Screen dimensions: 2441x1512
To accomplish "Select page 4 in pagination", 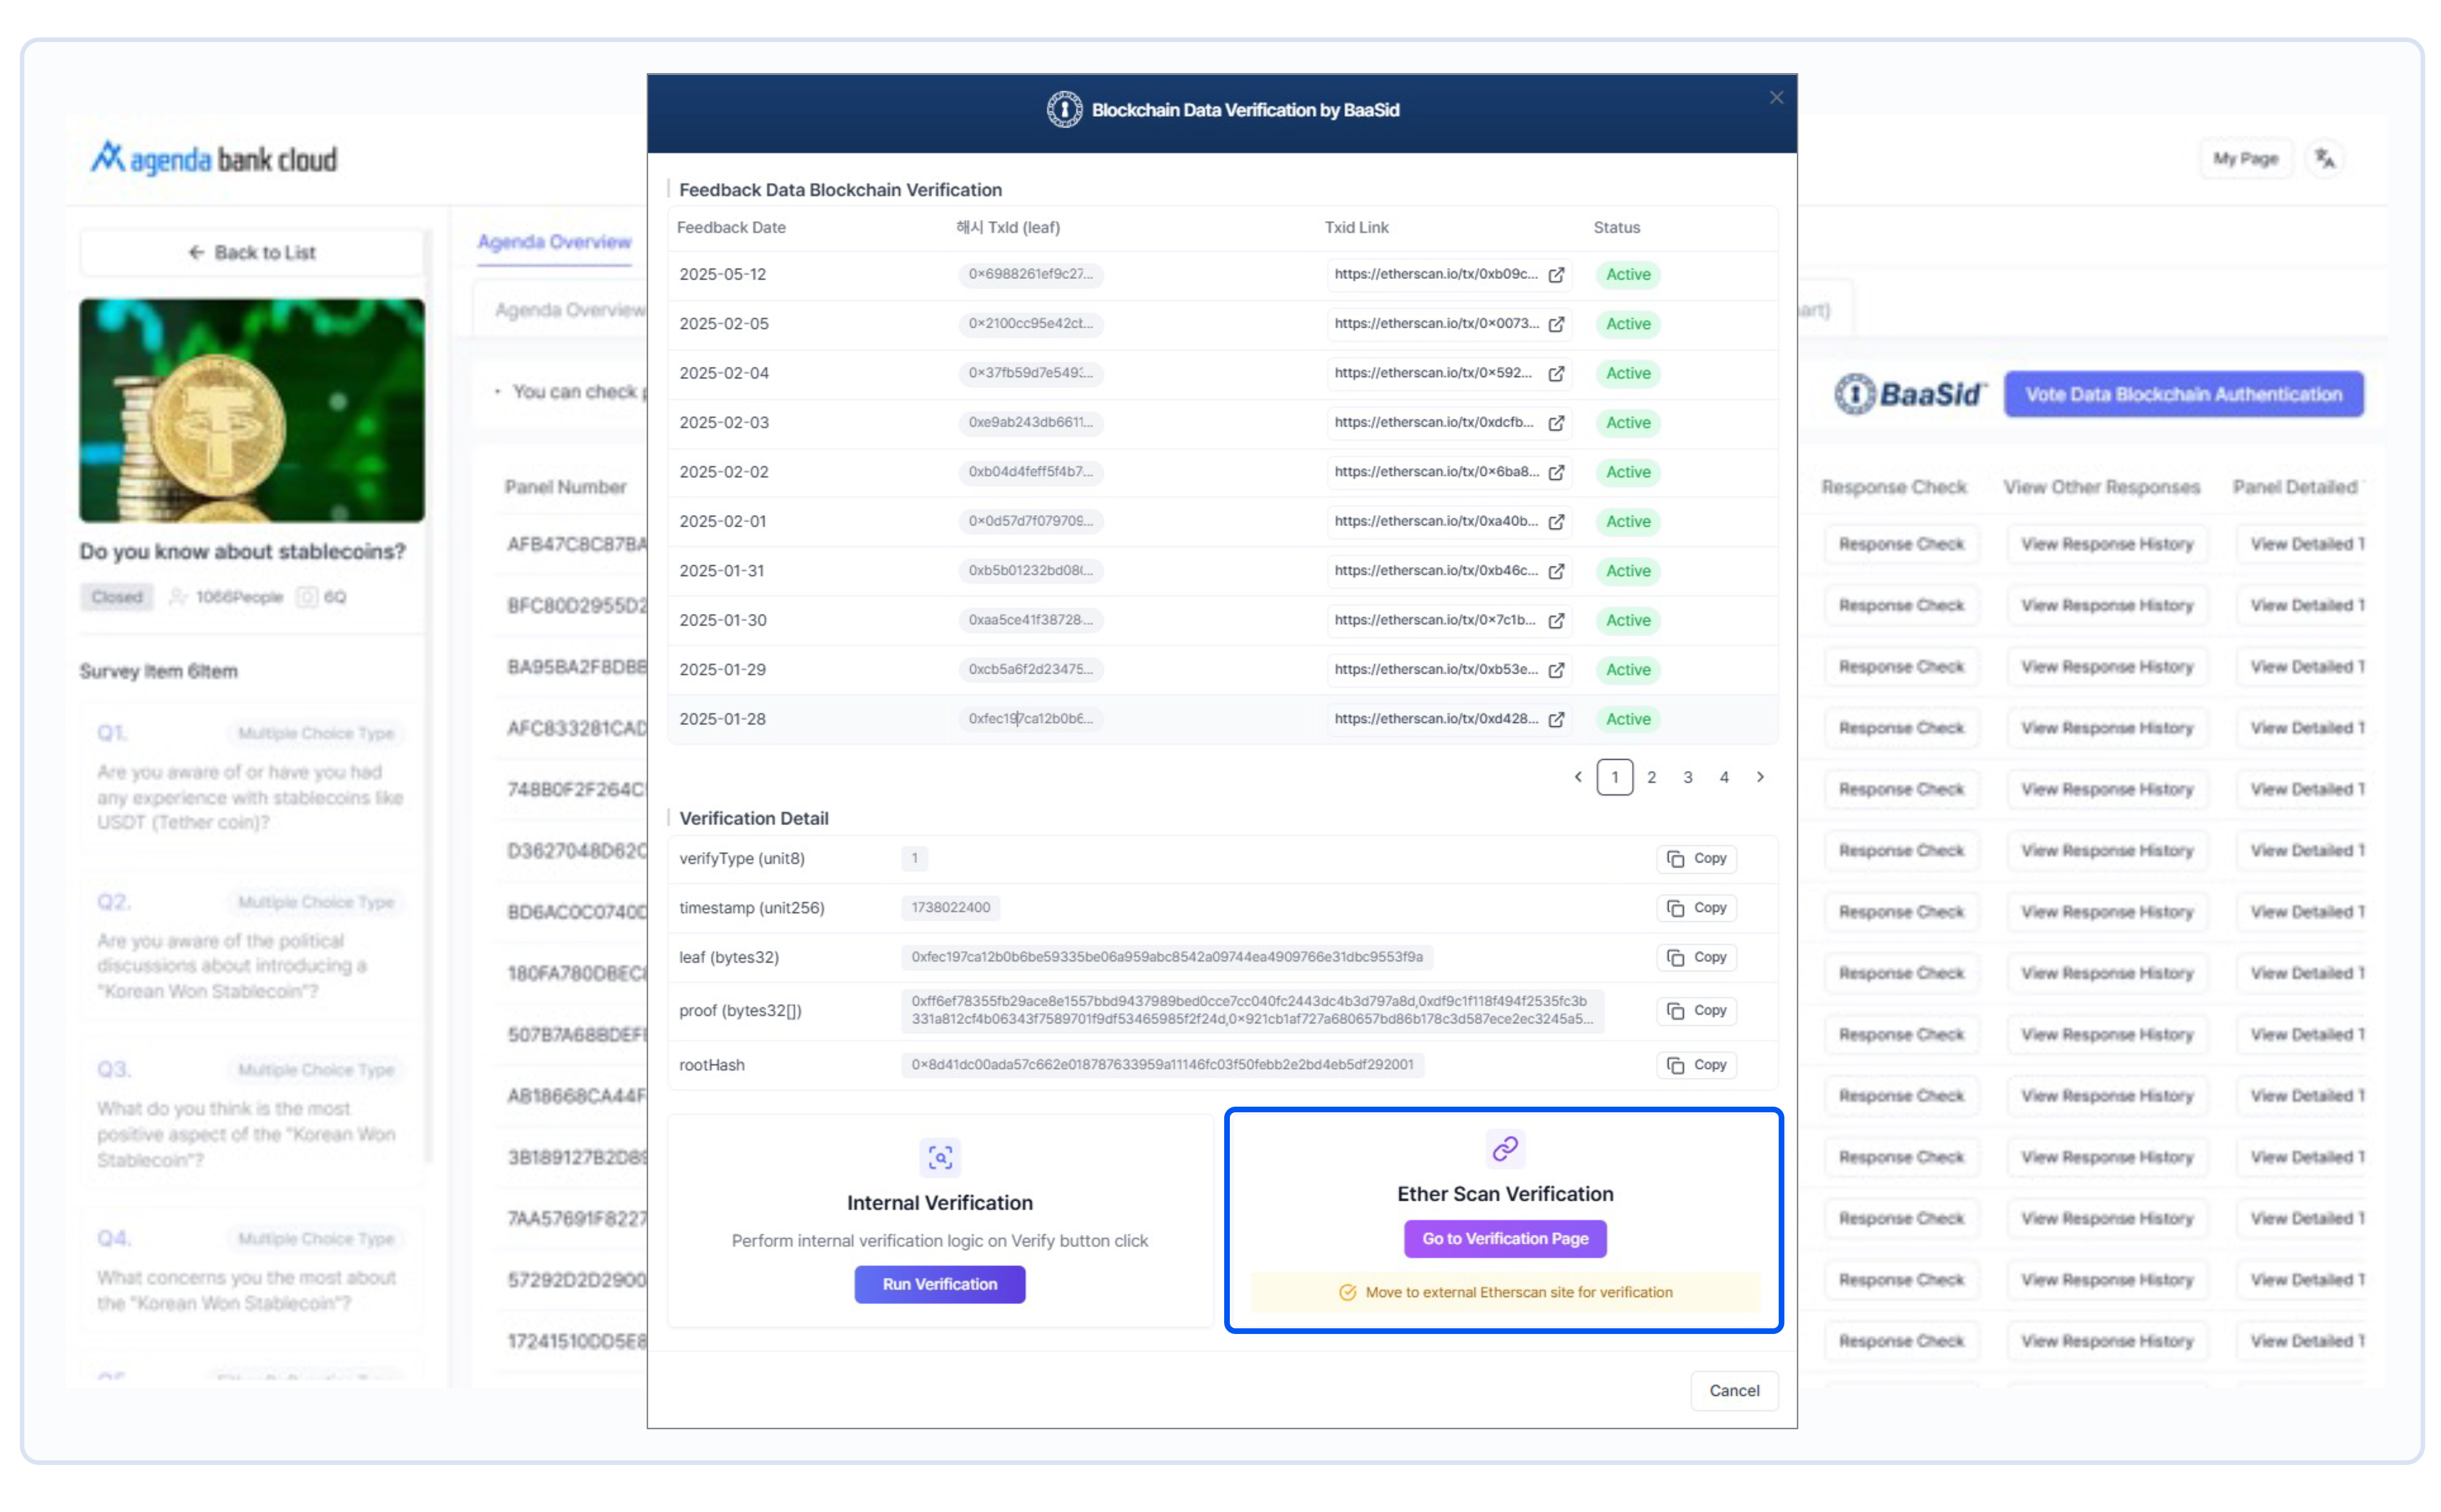I will pyautogui.click(x=1724, y=777).
